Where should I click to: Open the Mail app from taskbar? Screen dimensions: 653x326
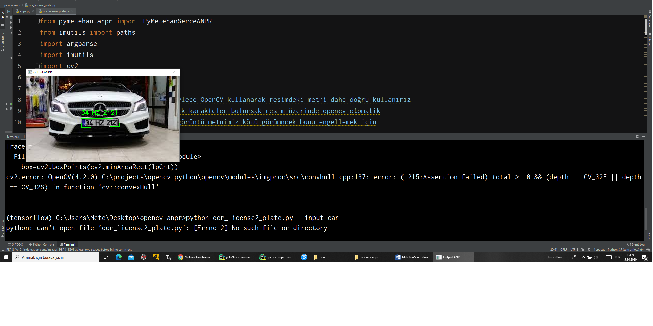coord(131,257)
